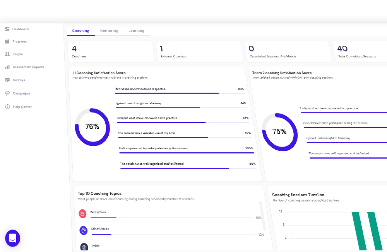
Task: Open the Campaigns megaphone icon
Action: (8, 93)
